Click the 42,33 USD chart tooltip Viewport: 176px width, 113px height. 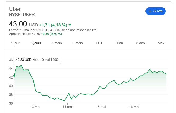[37, 60]
